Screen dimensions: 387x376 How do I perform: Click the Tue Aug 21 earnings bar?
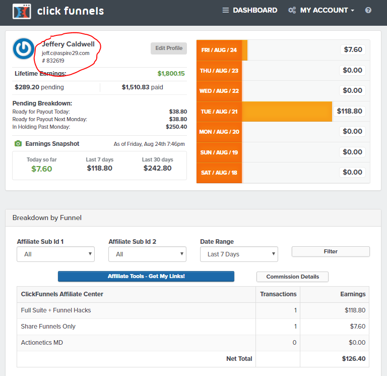point(287,112)
